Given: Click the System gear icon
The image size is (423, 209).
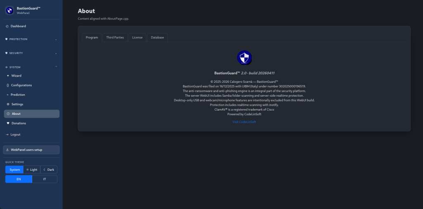Looking at the screenshot, I should point(7,67).
